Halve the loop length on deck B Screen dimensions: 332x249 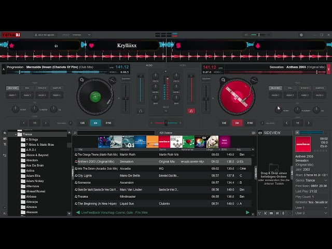[x=287, y=123]
